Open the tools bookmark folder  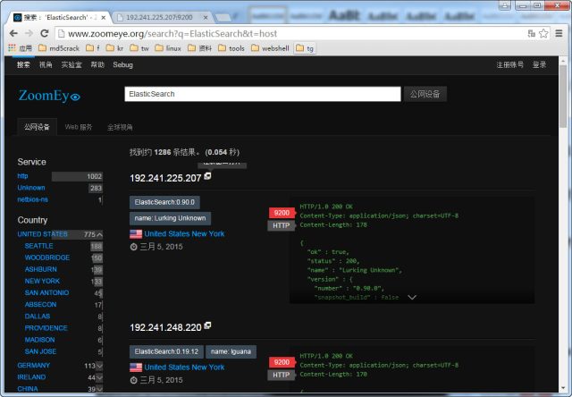tap(231, 48)
